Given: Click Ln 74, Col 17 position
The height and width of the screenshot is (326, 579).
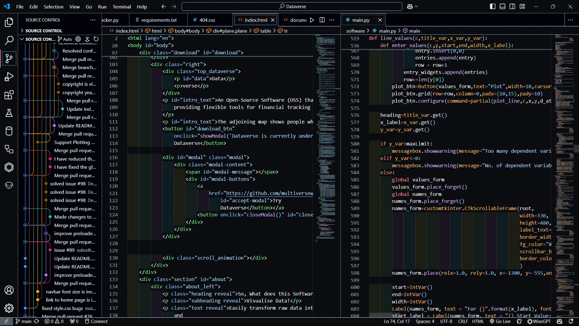Looking at the screenshot, I should 397,321.
